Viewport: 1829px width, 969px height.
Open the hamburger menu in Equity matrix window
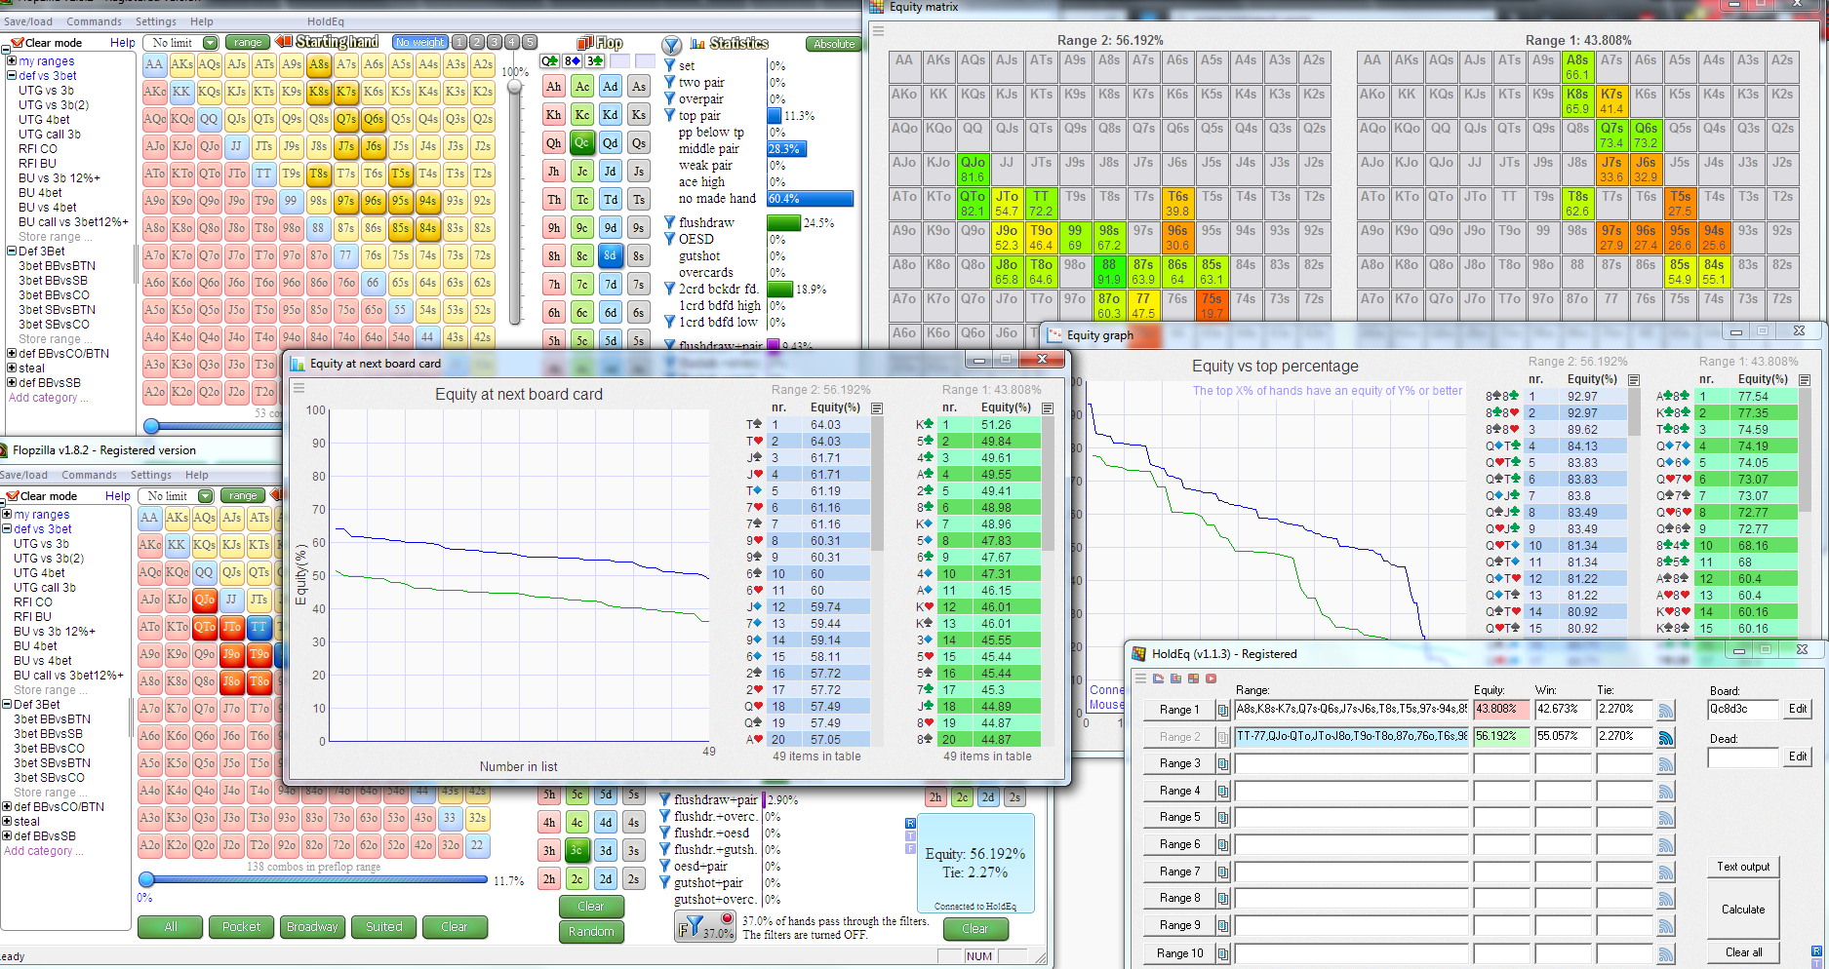click(x=878, y=31)
